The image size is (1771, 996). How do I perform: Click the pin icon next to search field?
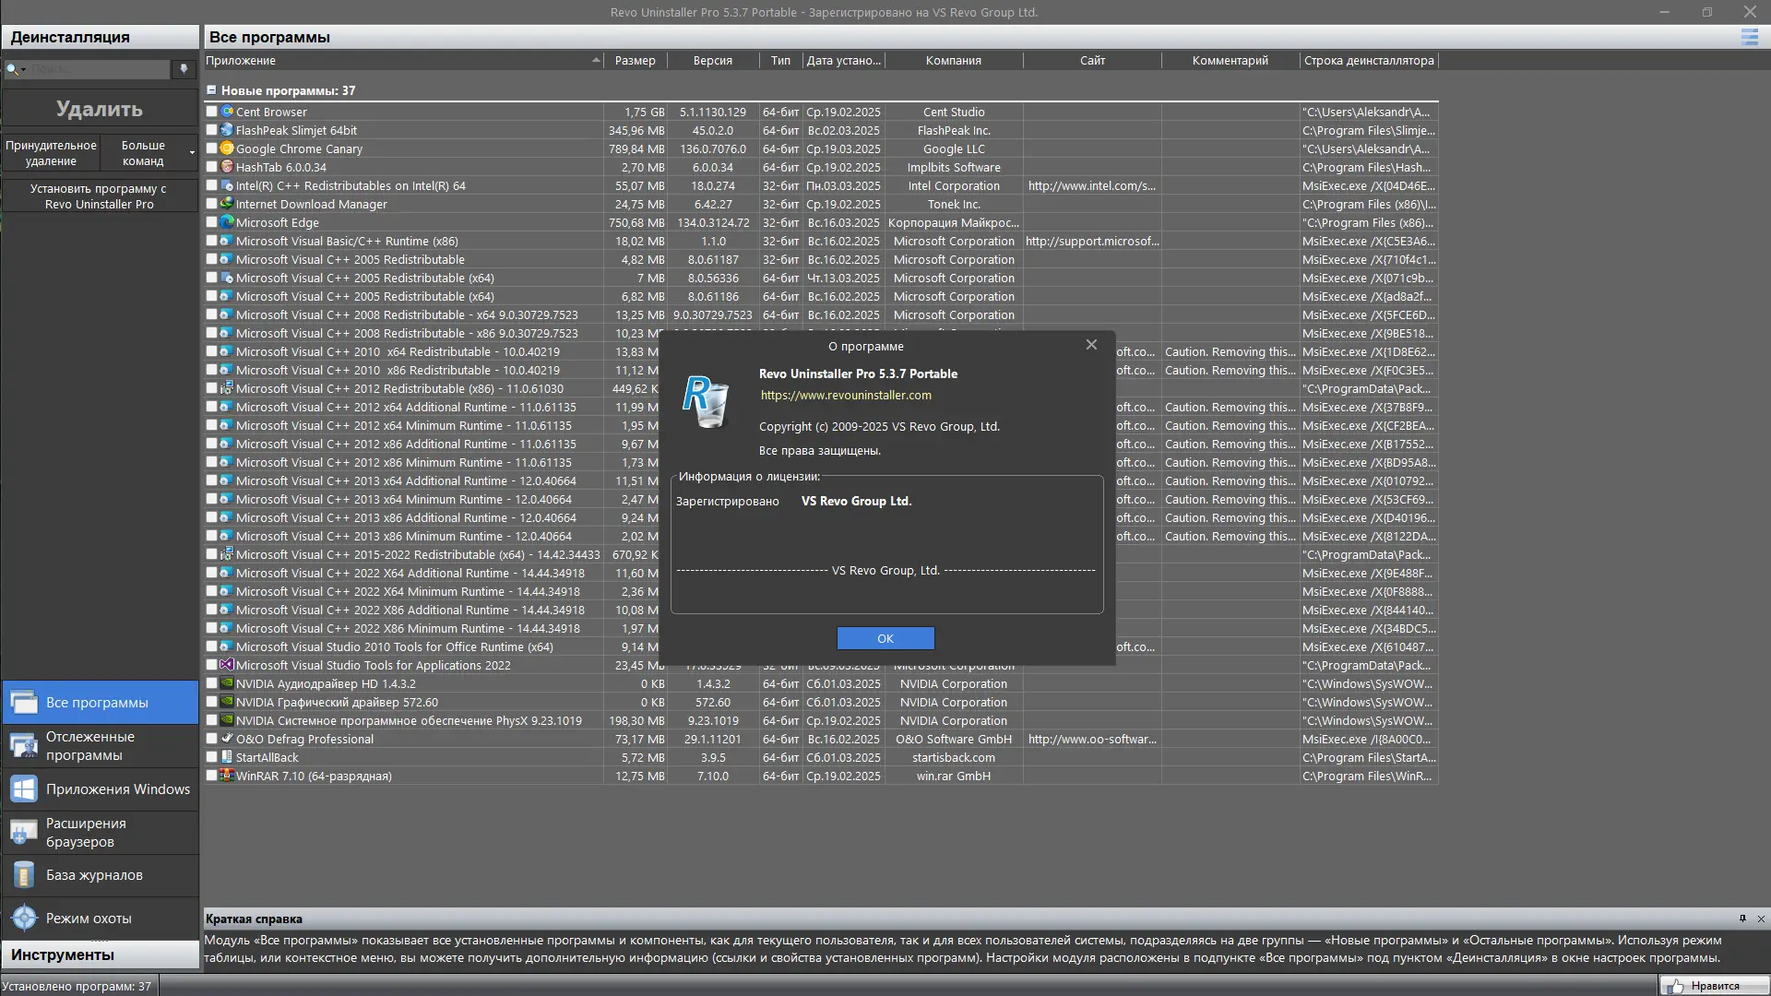coord(184,69)
